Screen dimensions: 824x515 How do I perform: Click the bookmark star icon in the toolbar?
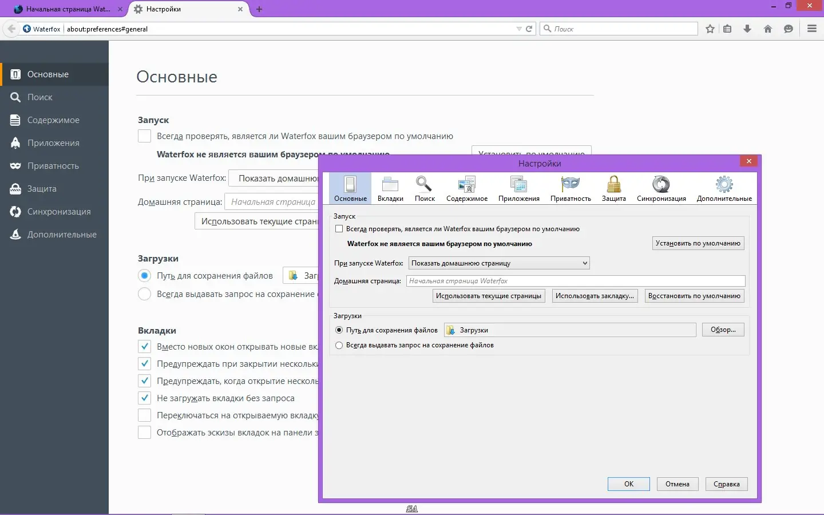(x=710, y=29)
